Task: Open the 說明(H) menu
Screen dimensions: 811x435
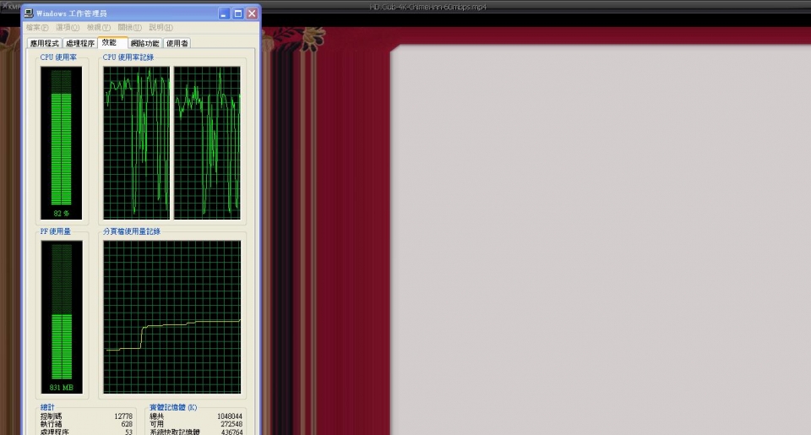Action: pyautogui.click(x=161, y=27)
